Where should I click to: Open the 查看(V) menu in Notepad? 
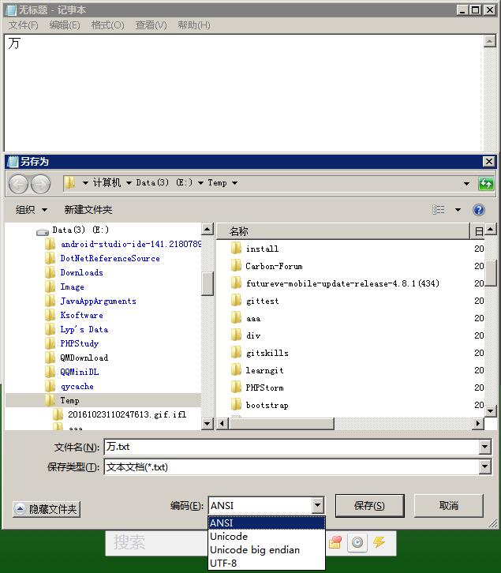151,25
